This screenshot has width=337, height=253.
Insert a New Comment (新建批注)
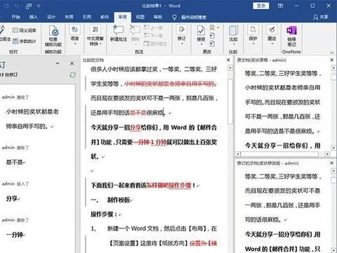coord(119,33)
